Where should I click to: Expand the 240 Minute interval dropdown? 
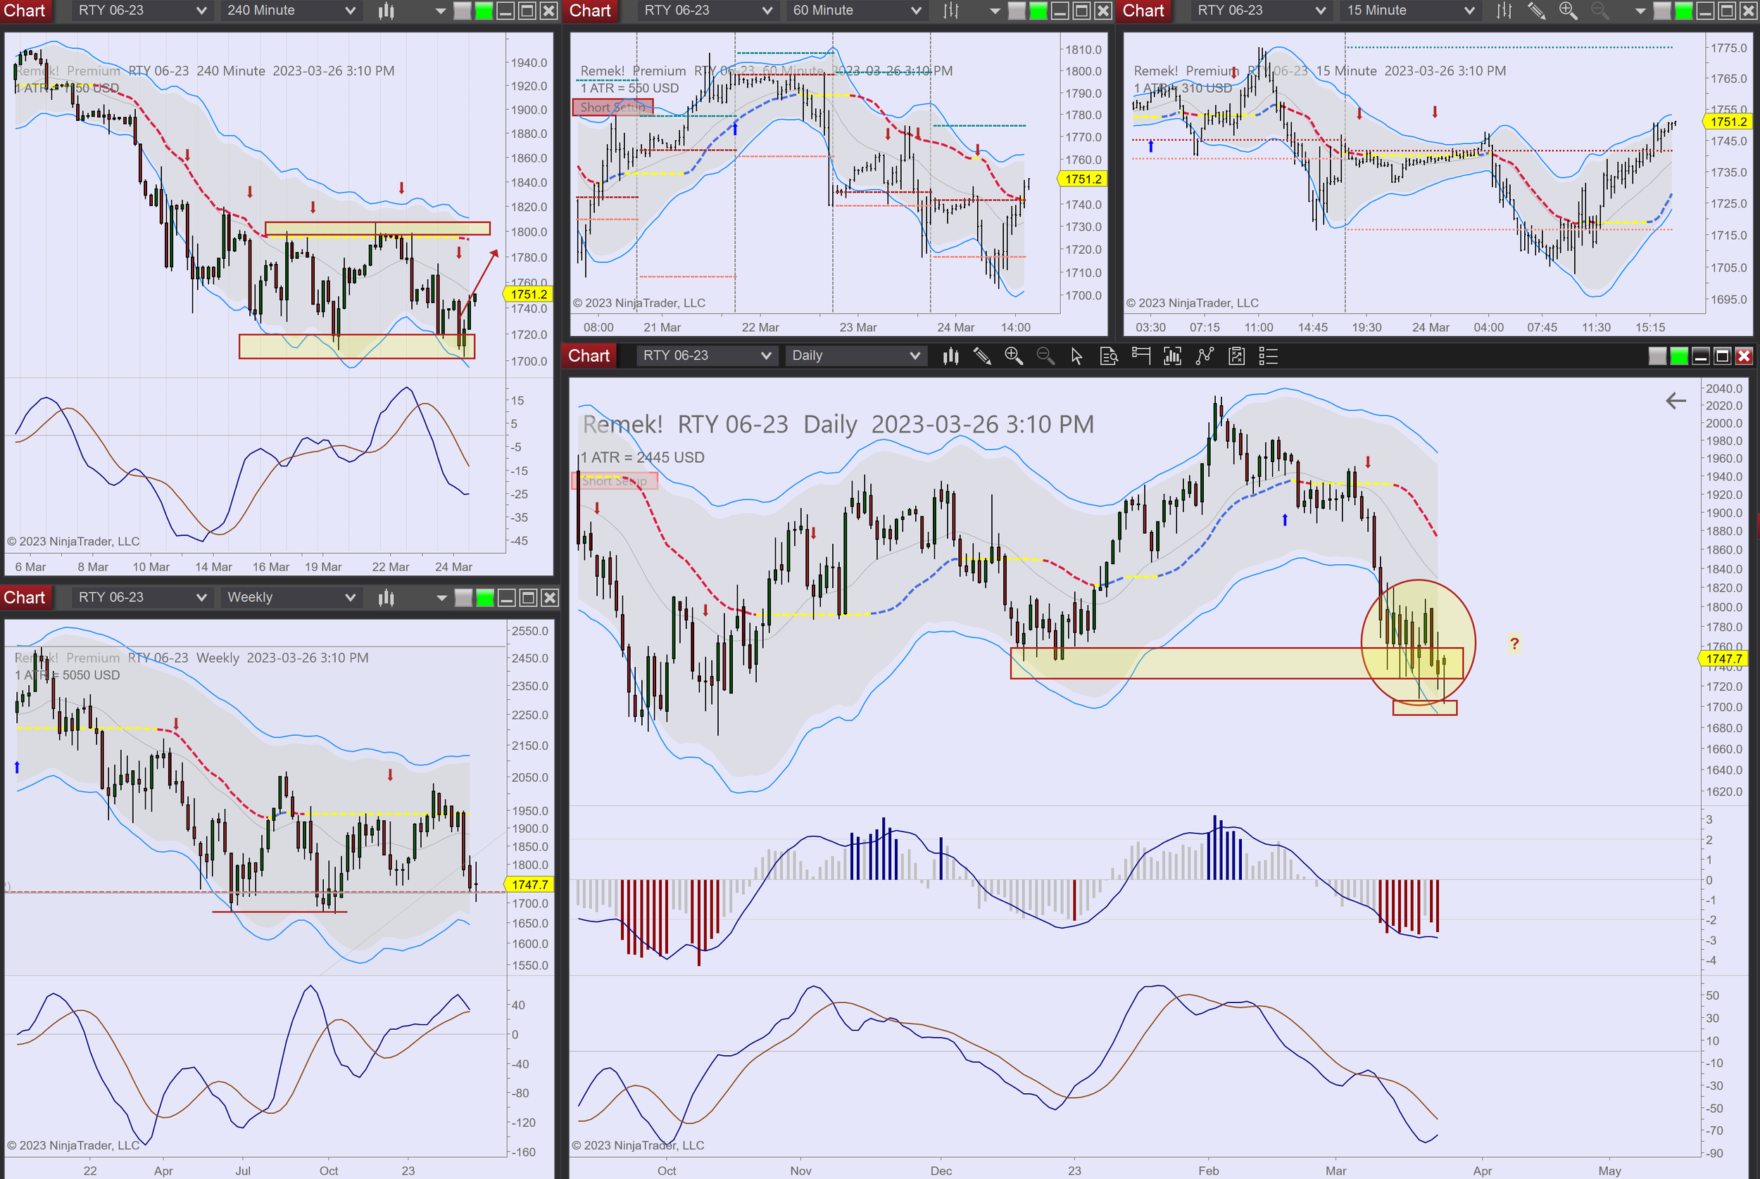pyautogui.click(x=291, y=11)
